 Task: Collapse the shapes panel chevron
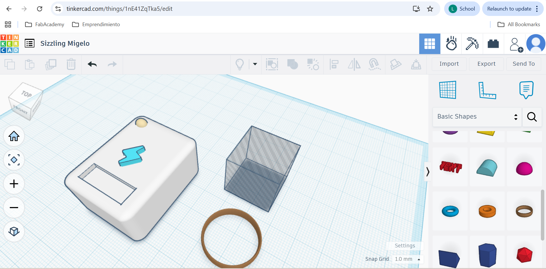pyautogui.click(x=428, y=172)
